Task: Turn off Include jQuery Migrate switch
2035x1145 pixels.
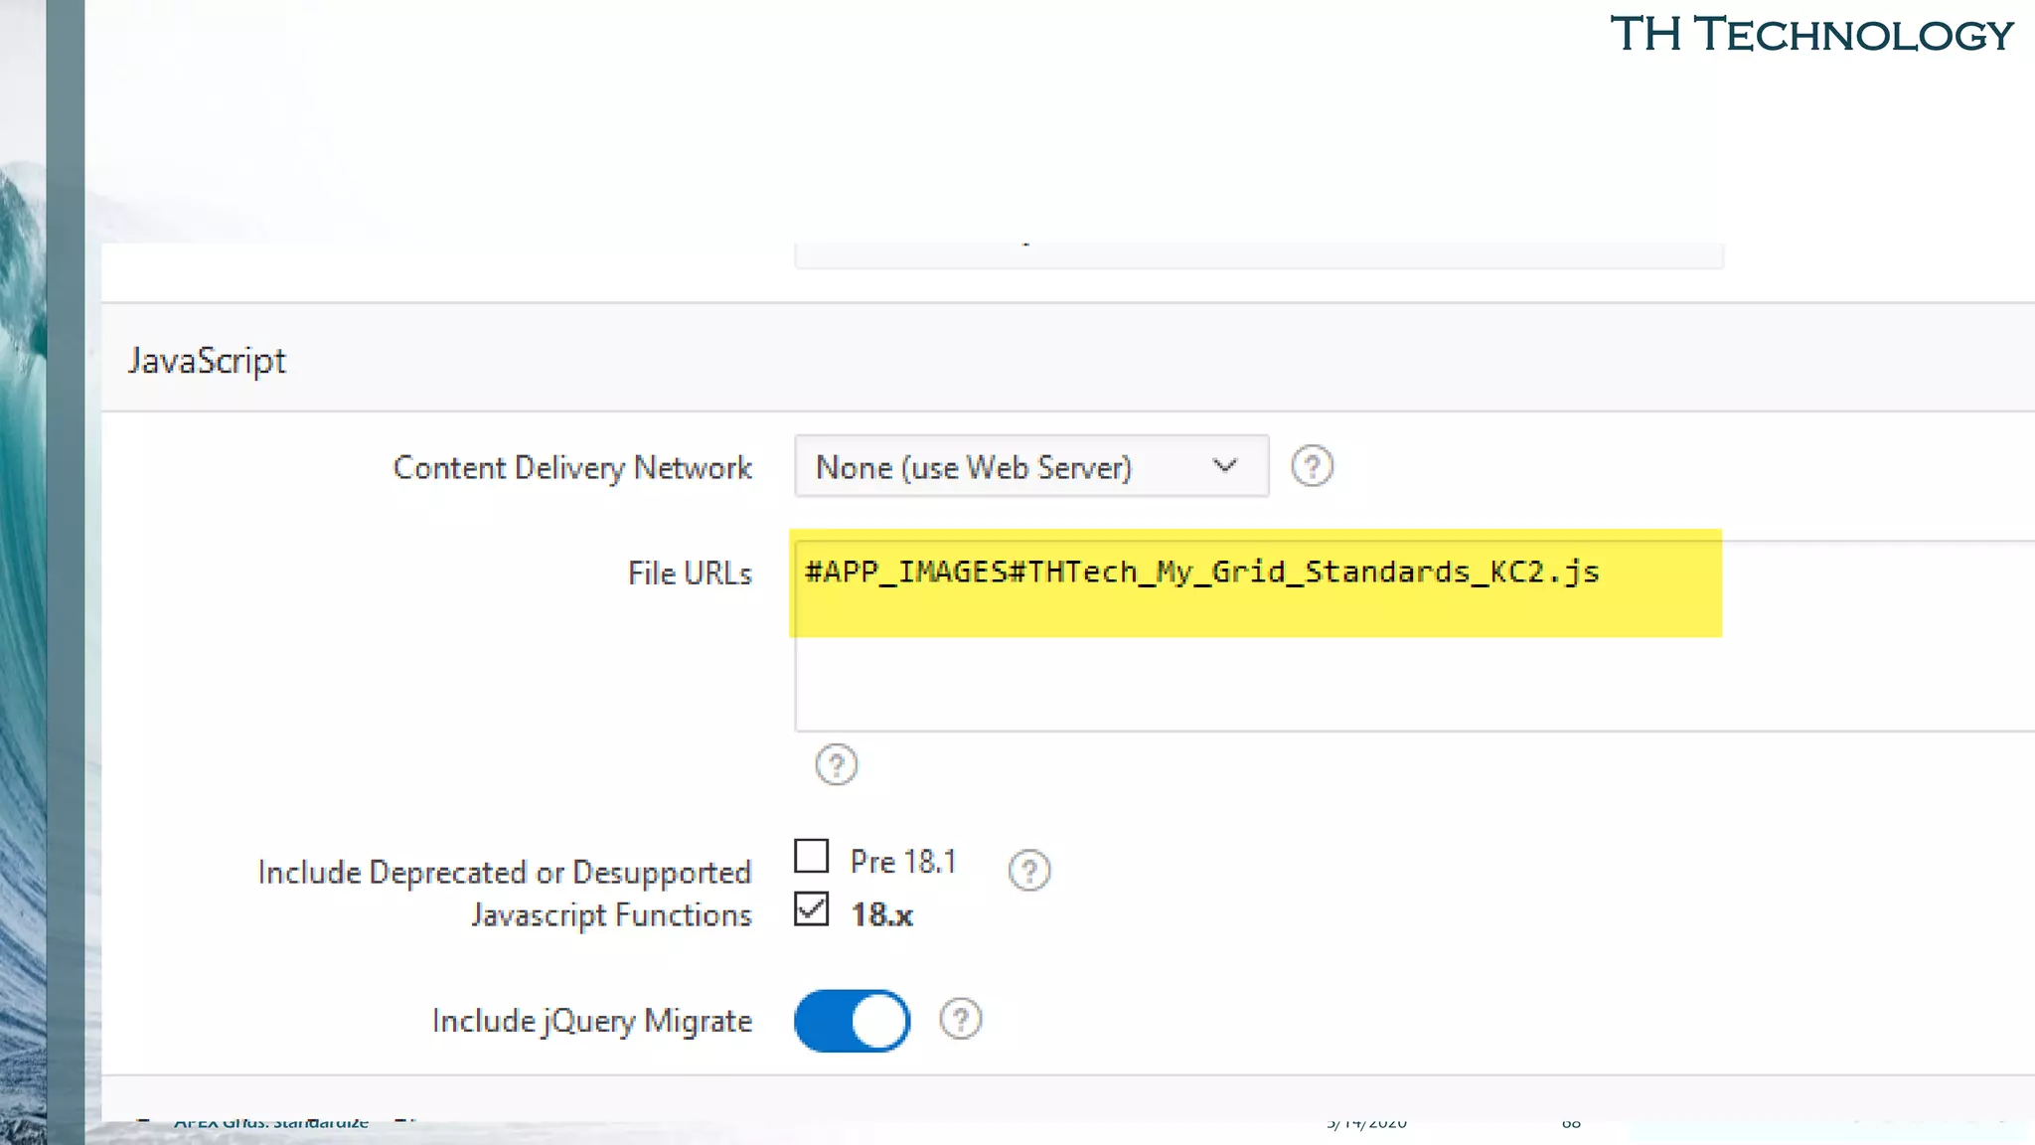Action: tap(852, 1021)
